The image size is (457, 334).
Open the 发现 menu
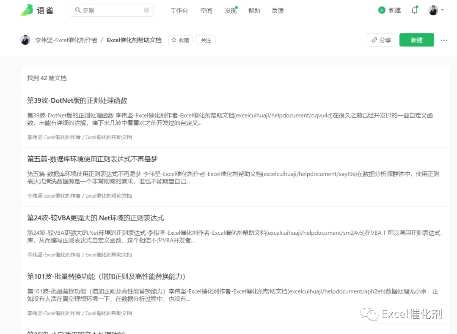coord(231,11)
